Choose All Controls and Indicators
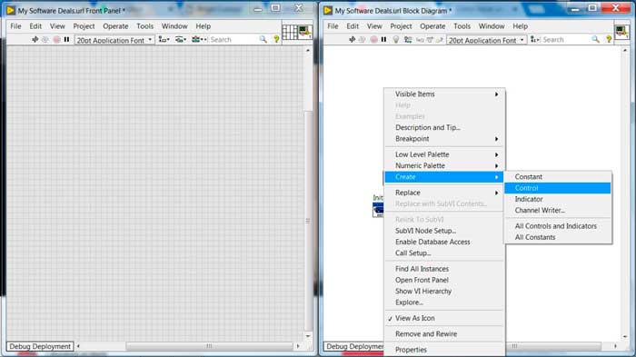The width and height of the screenshot is (636, 357). 558,226
